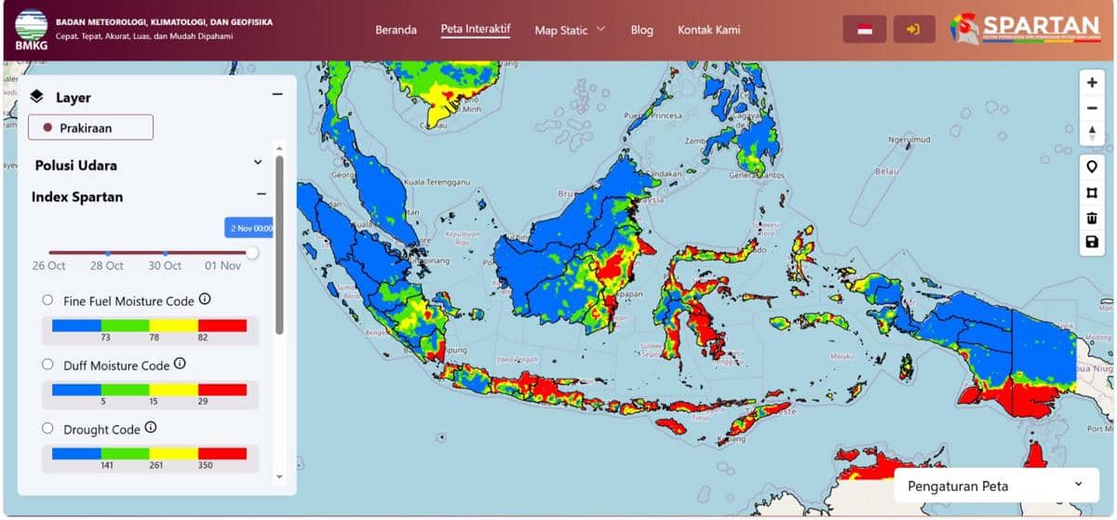Image resolution: width=1117 pixels, height=520 pixels.
Task: Show info for Drought Code
Action: (x=151, y=428)
